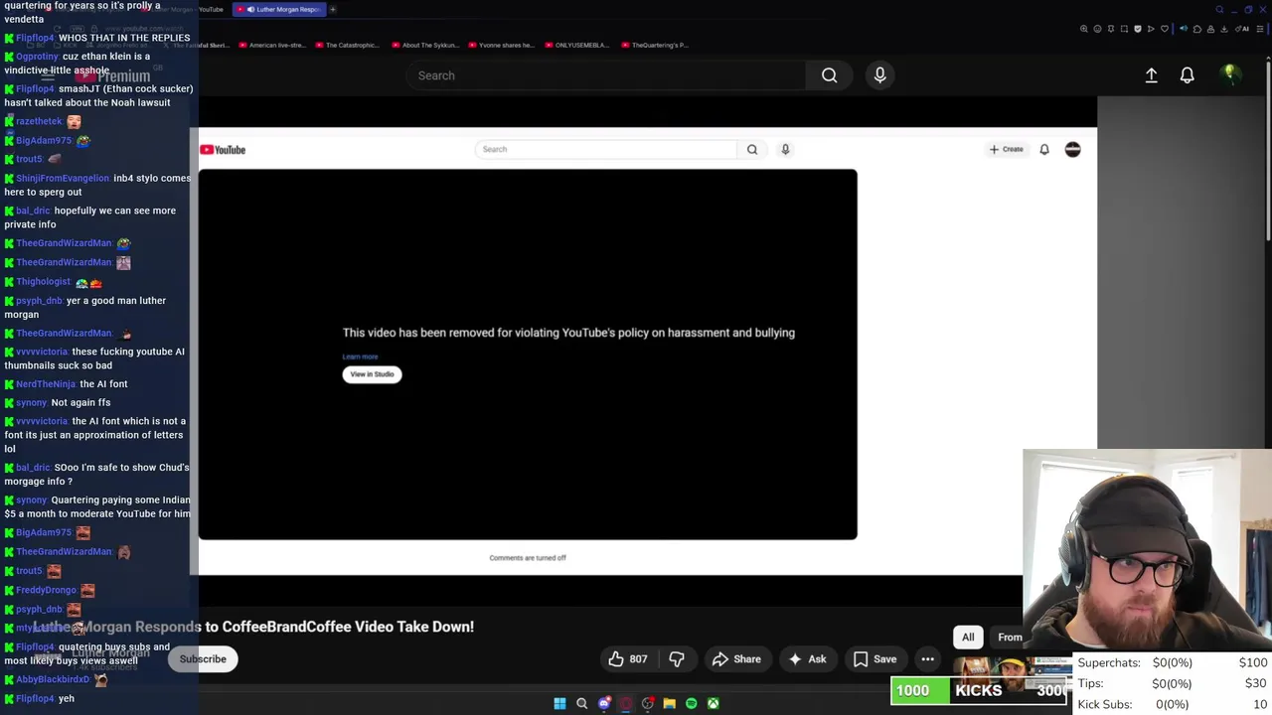Open the Windows Start menu
This screenshot has height=715, width=1272.
(559, 703)
